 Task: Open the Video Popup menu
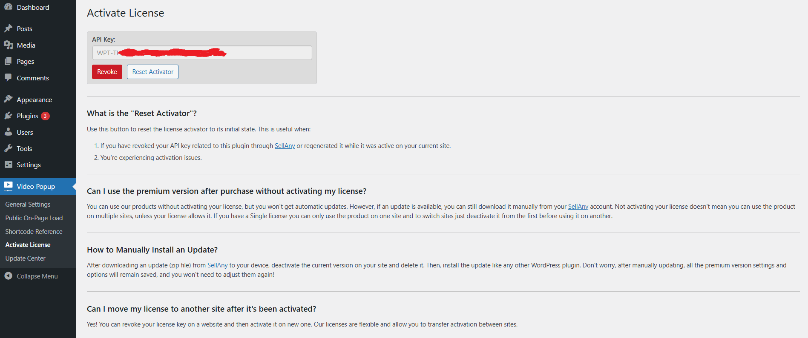36,186
